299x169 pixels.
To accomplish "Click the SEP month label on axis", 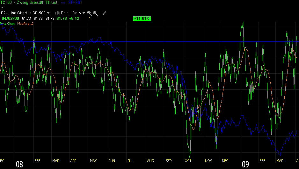I will [x=169, y=161].
